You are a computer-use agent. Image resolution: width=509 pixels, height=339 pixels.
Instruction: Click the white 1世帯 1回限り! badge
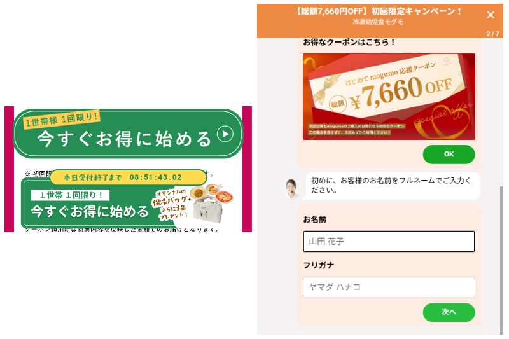pos(71,195)
